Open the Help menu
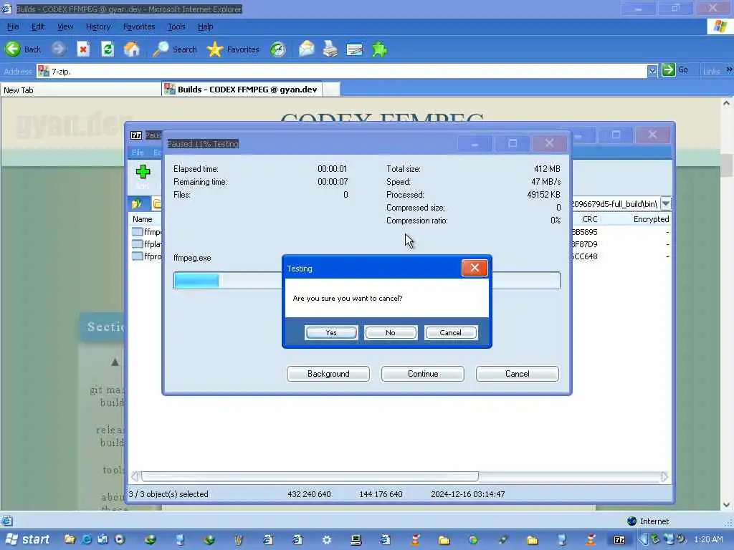The height and width of the screenshot is (550, 734). pyautogui.click(x=205, y=26)
